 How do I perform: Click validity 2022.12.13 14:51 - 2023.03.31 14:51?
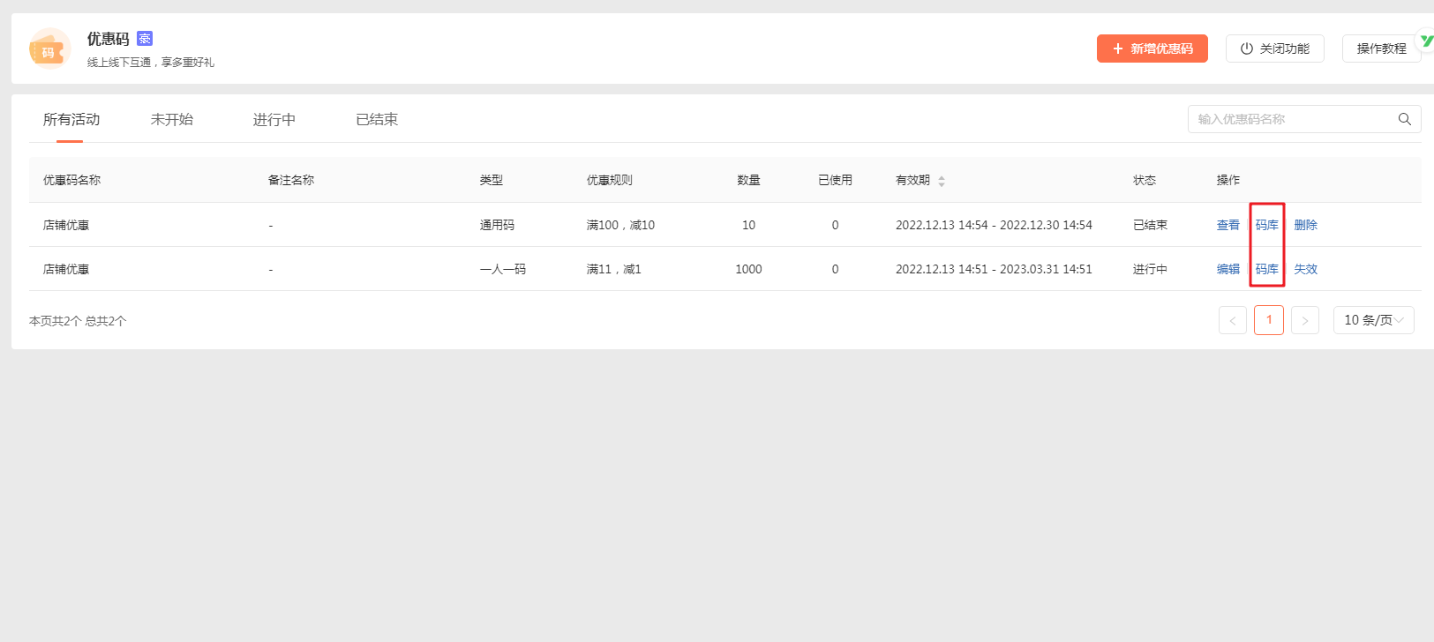click(994, 269)
